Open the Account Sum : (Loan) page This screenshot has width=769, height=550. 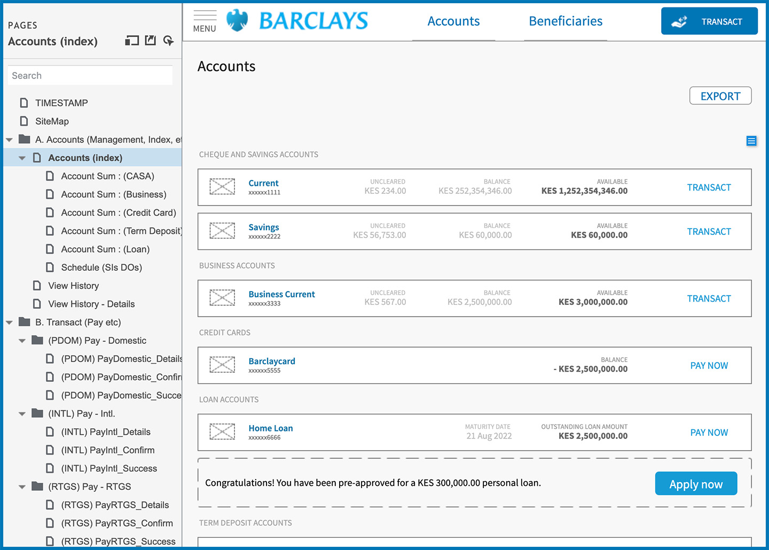point(105,249)
